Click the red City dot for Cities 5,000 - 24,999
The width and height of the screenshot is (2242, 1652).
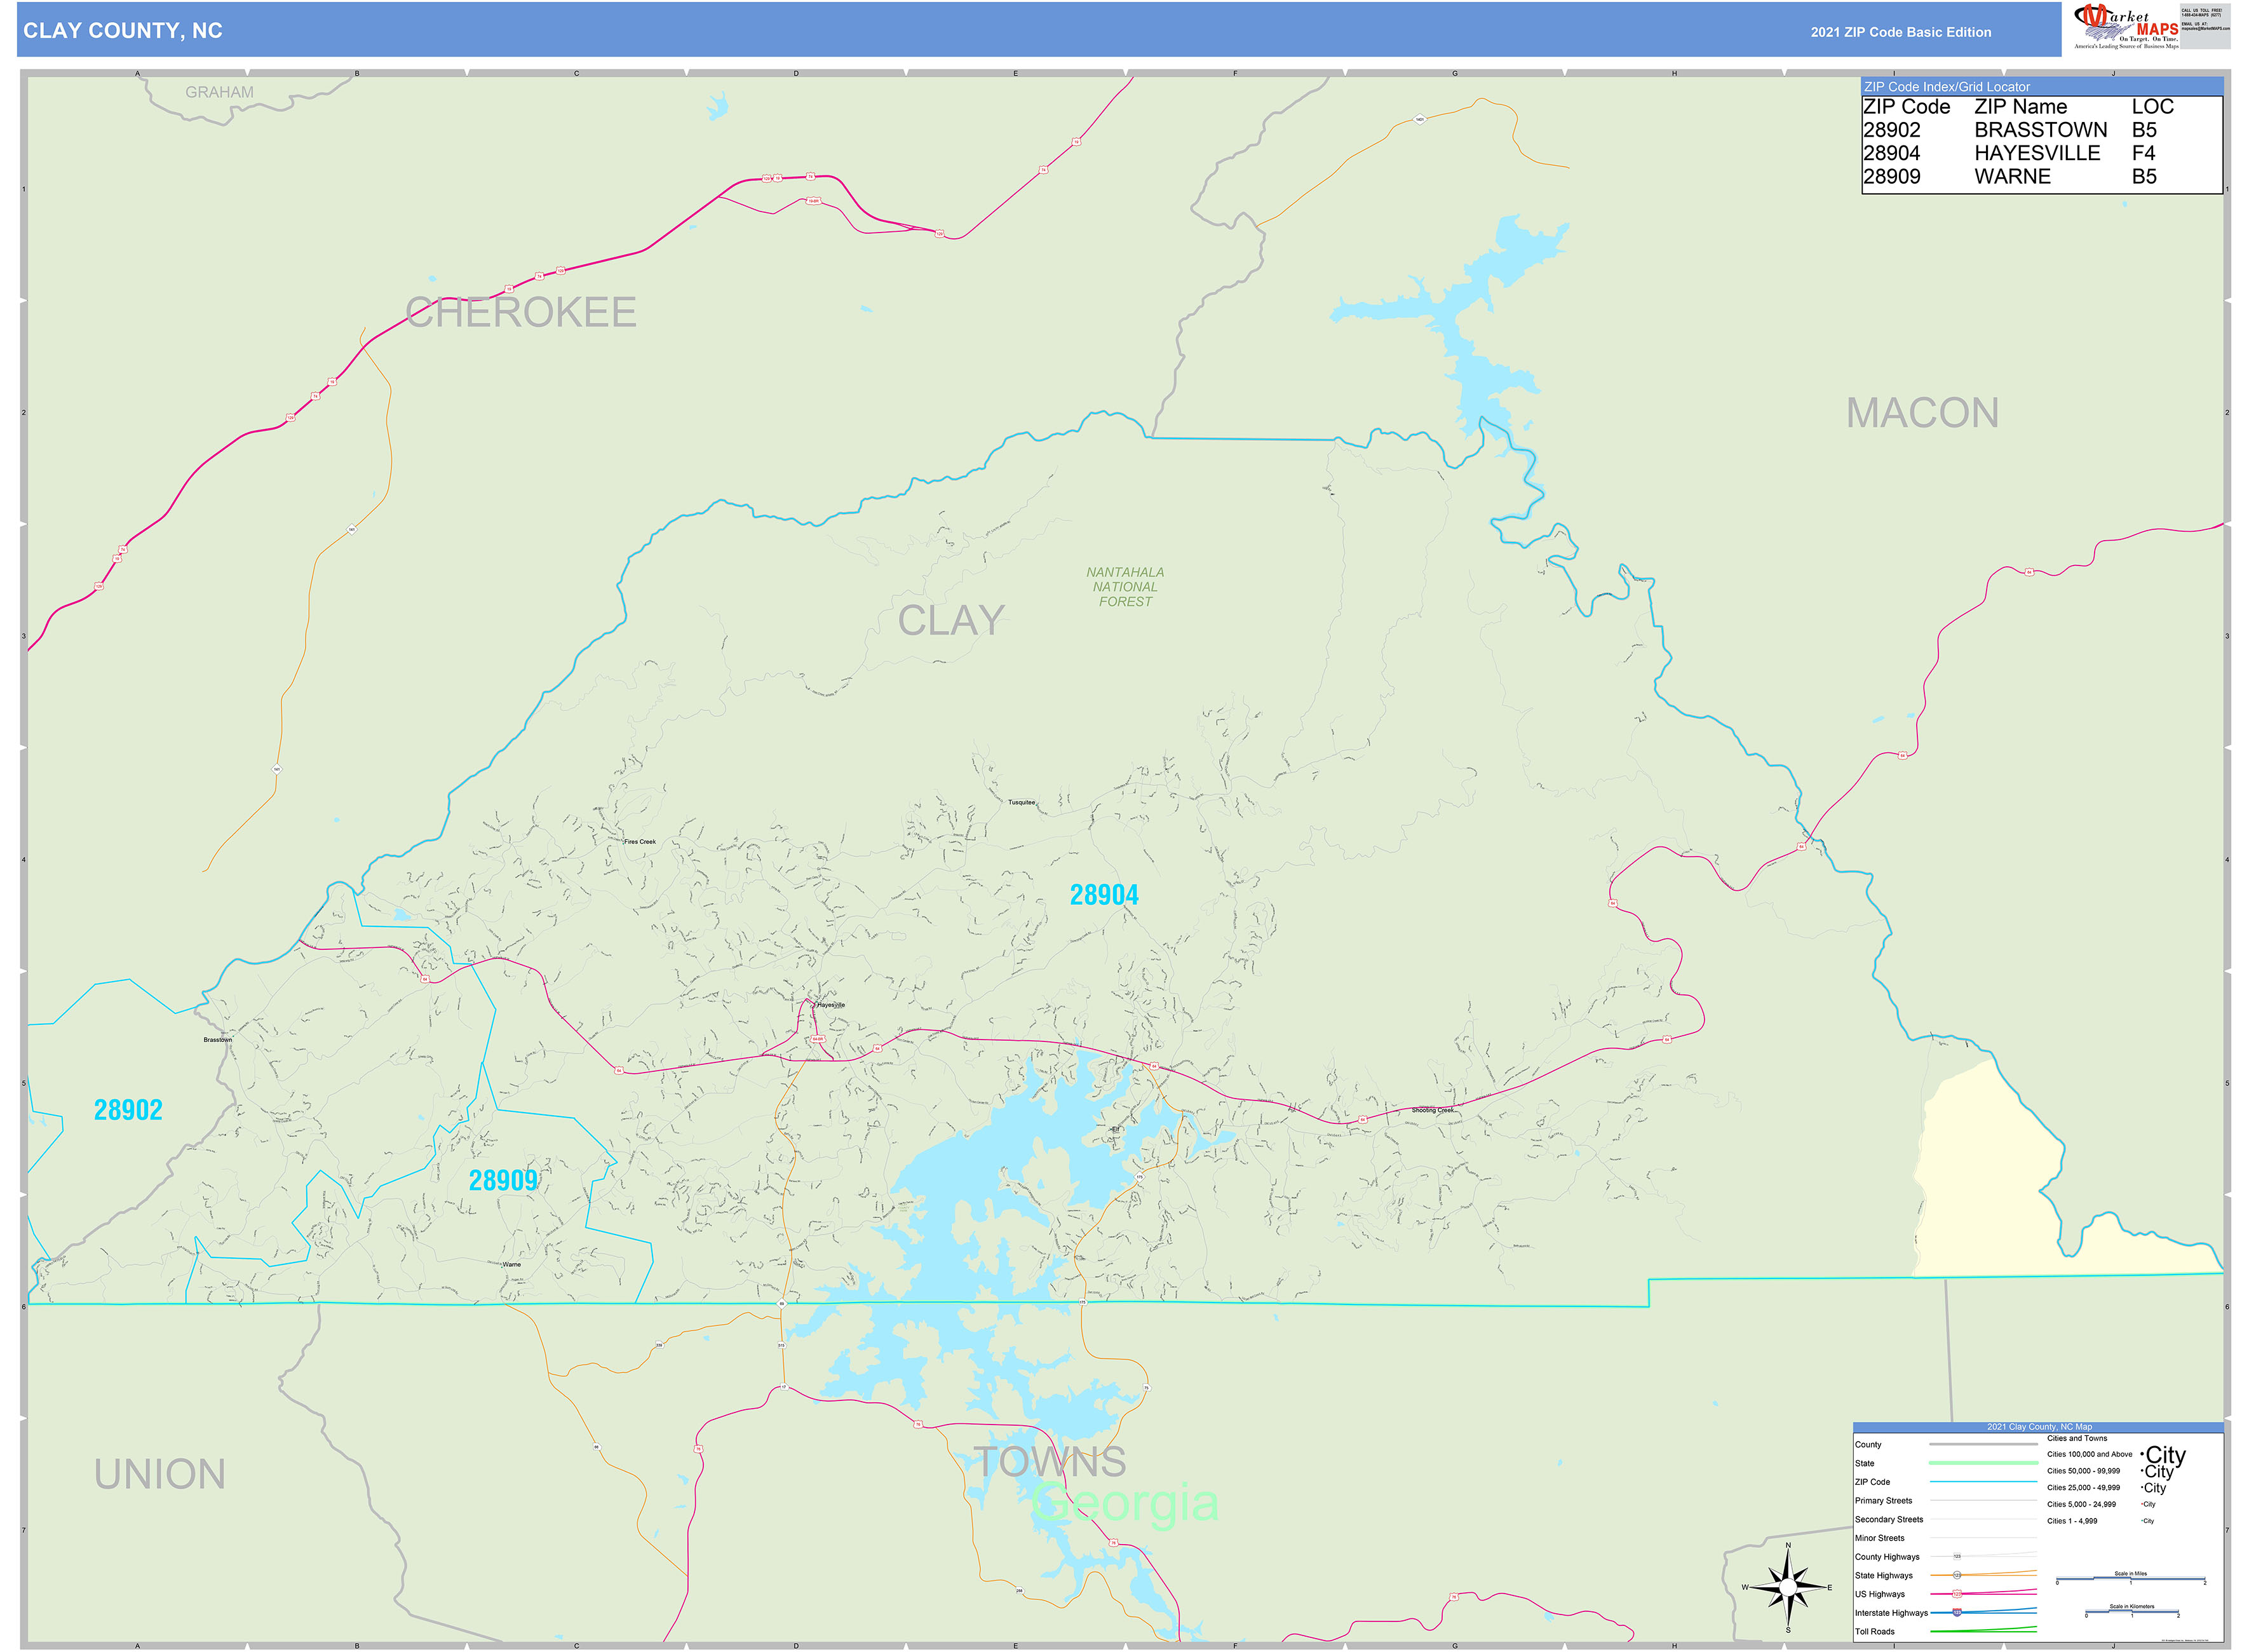(x=2141, y=1504)
